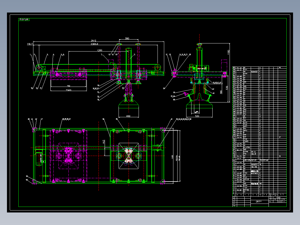Select the 719.05 dimension text
Viewport: 300px width, 225px height.
tap(68, 90)
